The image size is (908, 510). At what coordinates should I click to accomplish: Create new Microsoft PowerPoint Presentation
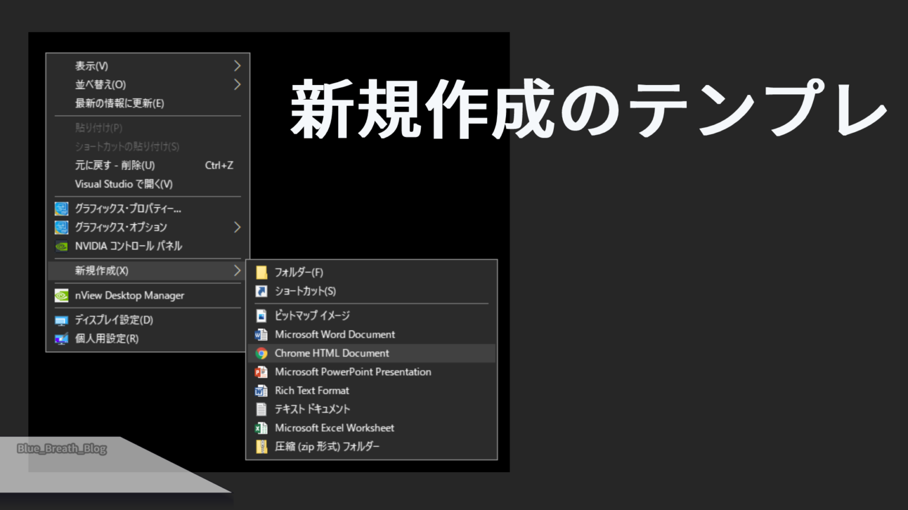371,372
